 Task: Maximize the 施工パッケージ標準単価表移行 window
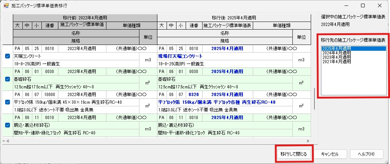point(363,6)
